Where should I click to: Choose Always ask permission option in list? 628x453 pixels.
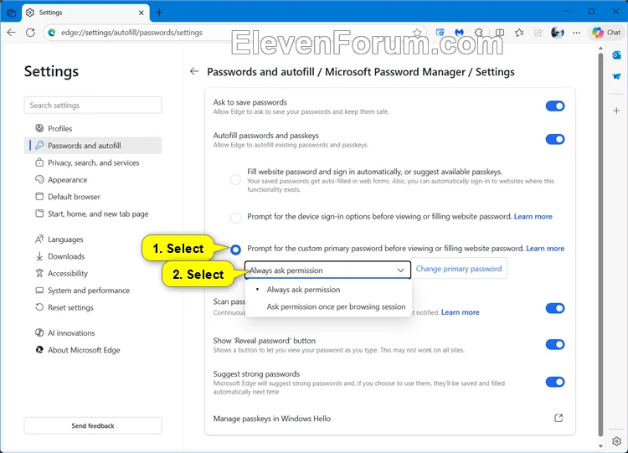click(328, 290)
